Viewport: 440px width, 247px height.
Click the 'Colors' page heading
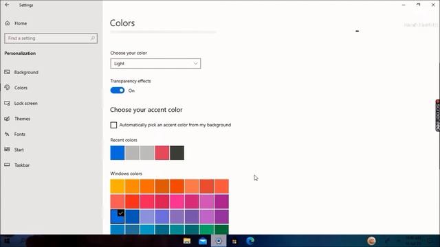coord(122,23)
